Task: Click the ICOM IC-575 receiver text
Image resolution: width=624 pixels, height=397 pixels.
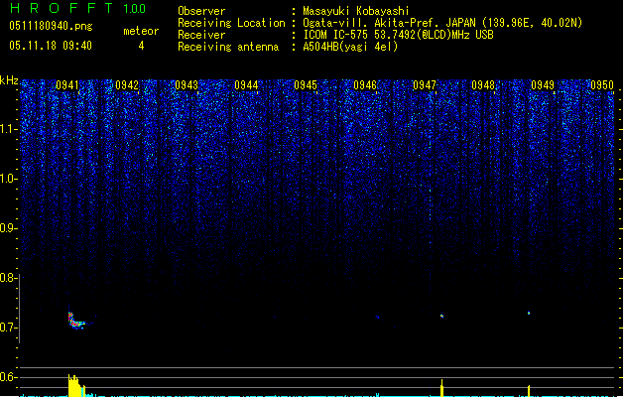Action: pos(398,35)
